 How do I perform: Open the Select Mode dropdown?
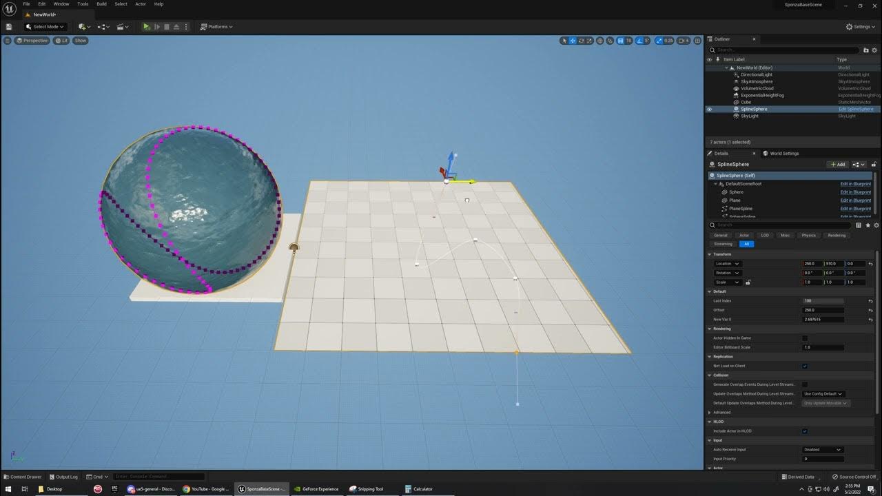45,27
